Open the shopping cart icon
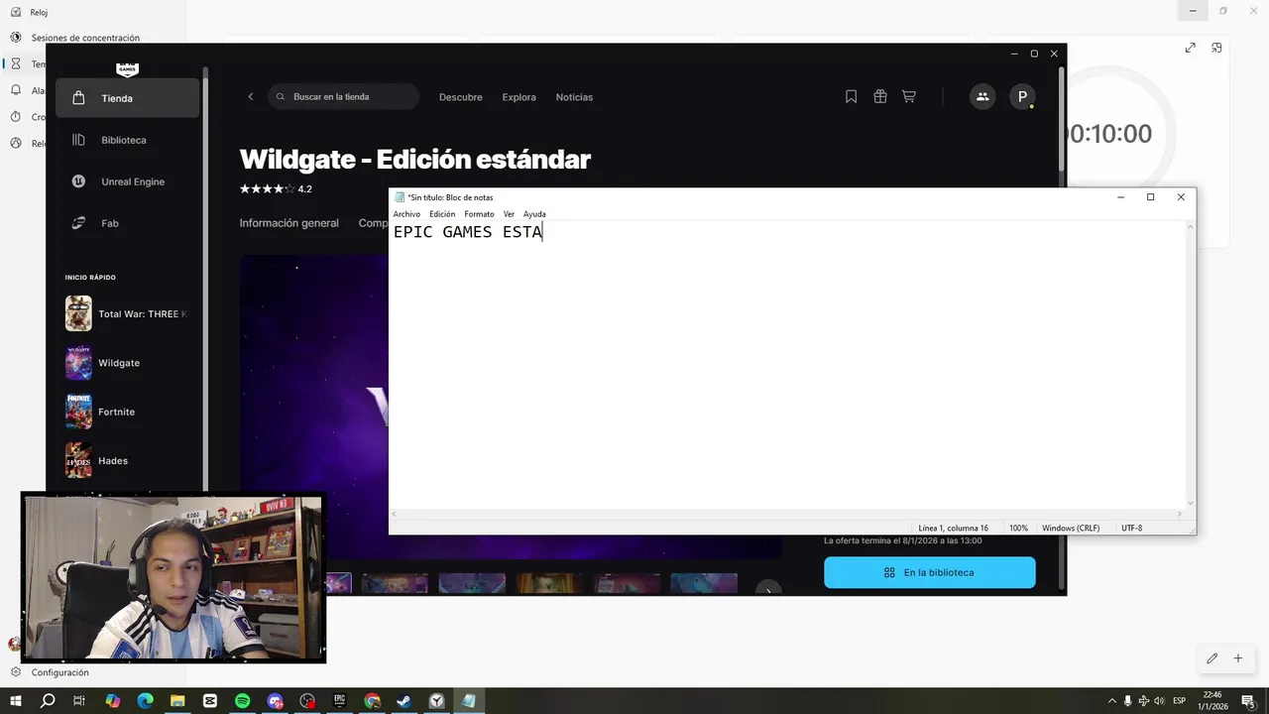 point(908,96)
